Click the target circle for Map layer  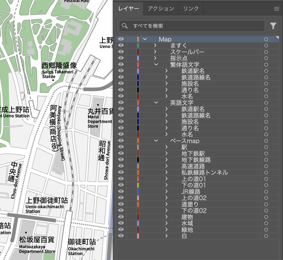point(266,40)
